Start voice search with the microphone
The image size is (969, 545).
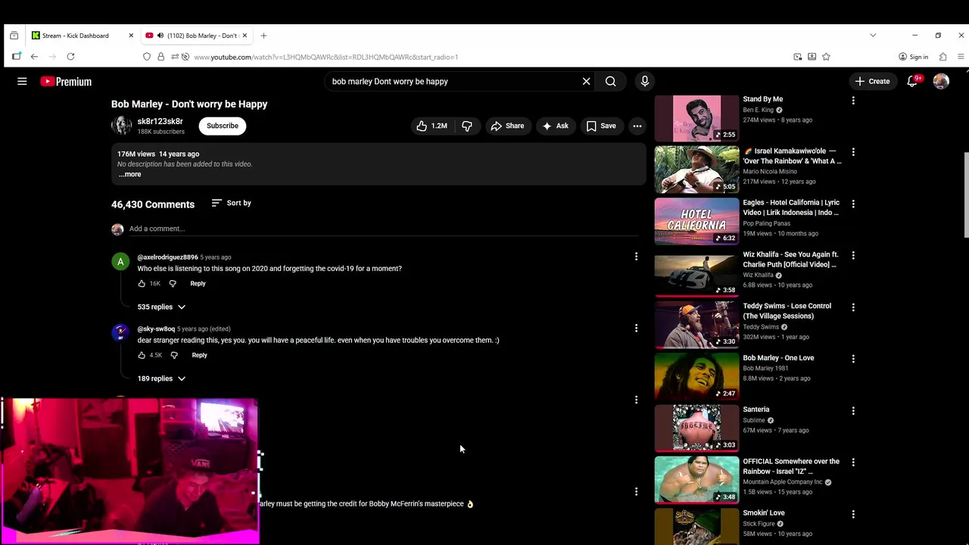click(x=645, y=81)
